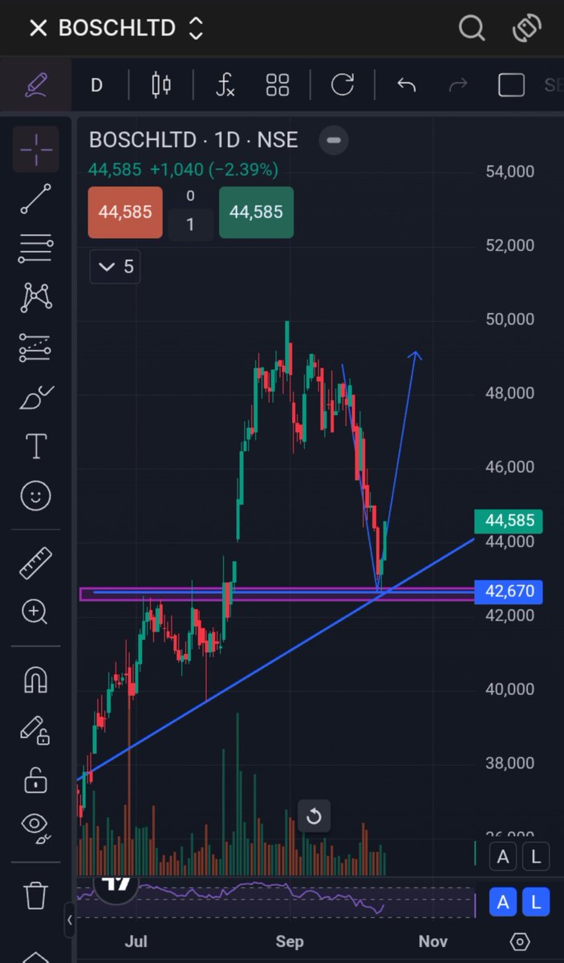564x963 pixels.
Task: Open the indicator templates grid
Action: pos(278,84)
